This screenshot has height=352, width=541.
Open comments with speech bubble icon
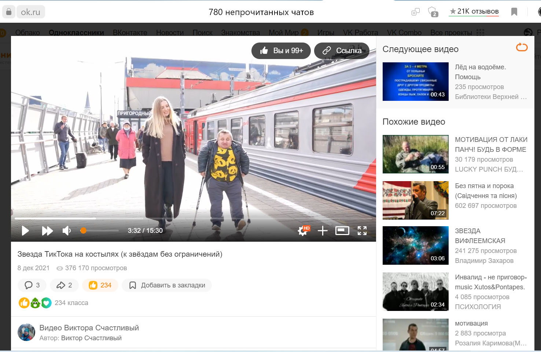click(32, 285)
